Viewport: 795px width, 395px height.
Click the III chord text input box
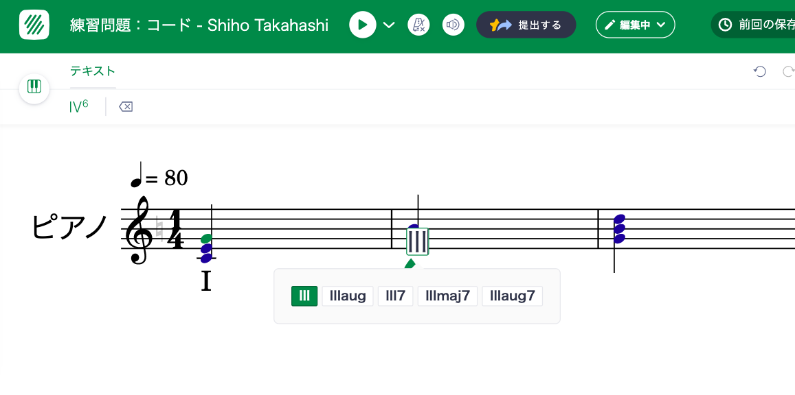(417, 241)
